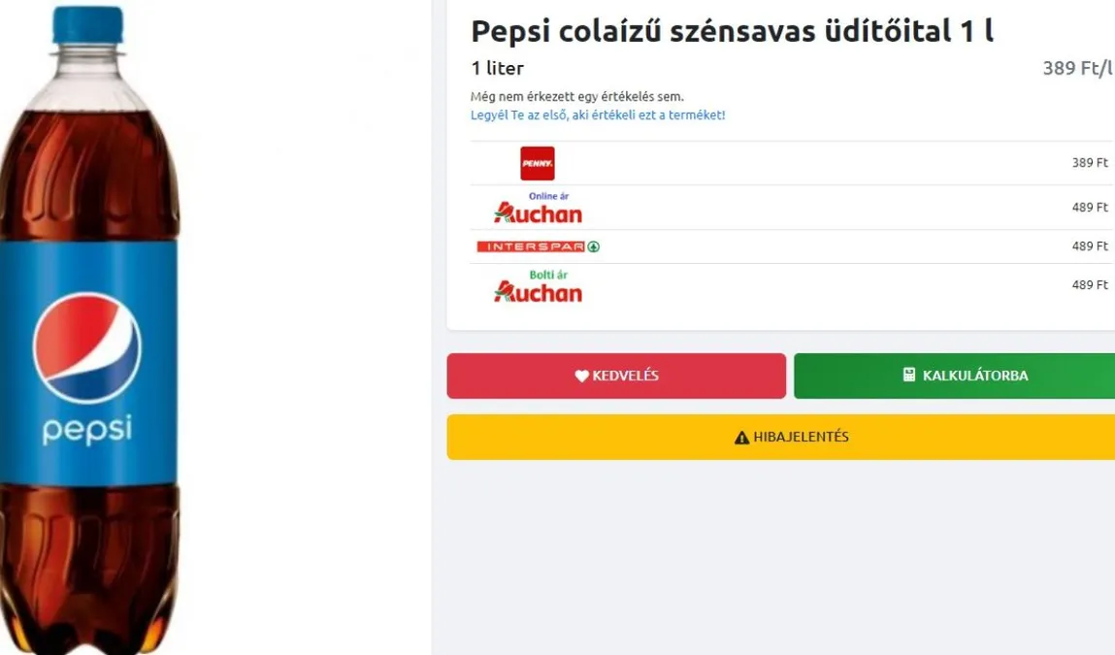Click the Penny store logo
This screenshot has width=1115, height=655.
tap(537, 163)
